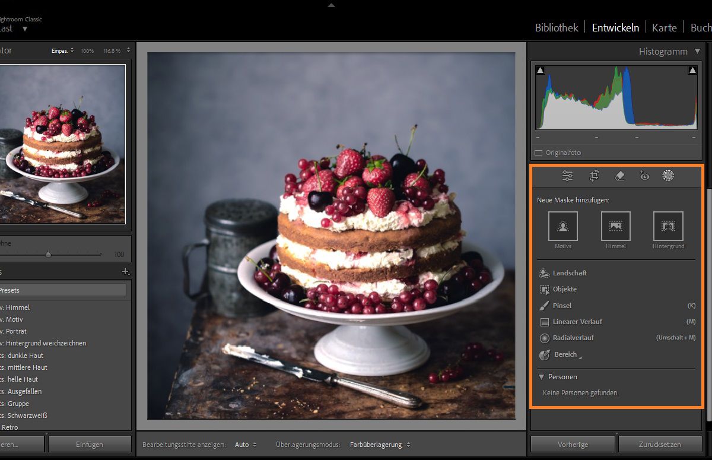The image size is (712, 460).
Task: Apply the Motiv adaptive preset
Action: (14, 319)
